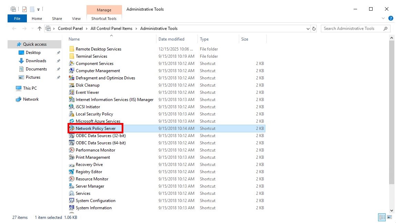Click Control Panel in the breadcrumb path
Screen dimensions: 396x223
point(70,29)
